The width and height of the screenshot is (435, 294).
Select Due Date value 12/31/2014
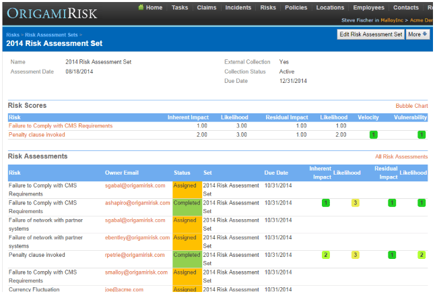click(x=293, y=81)
